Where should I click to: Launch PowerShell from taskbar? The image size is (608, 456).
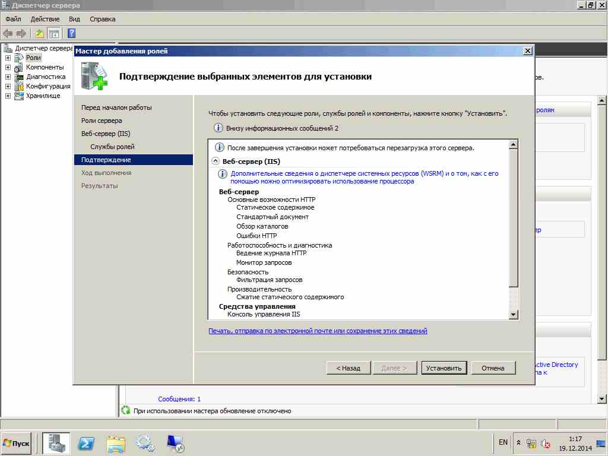[x=86, y=443]
